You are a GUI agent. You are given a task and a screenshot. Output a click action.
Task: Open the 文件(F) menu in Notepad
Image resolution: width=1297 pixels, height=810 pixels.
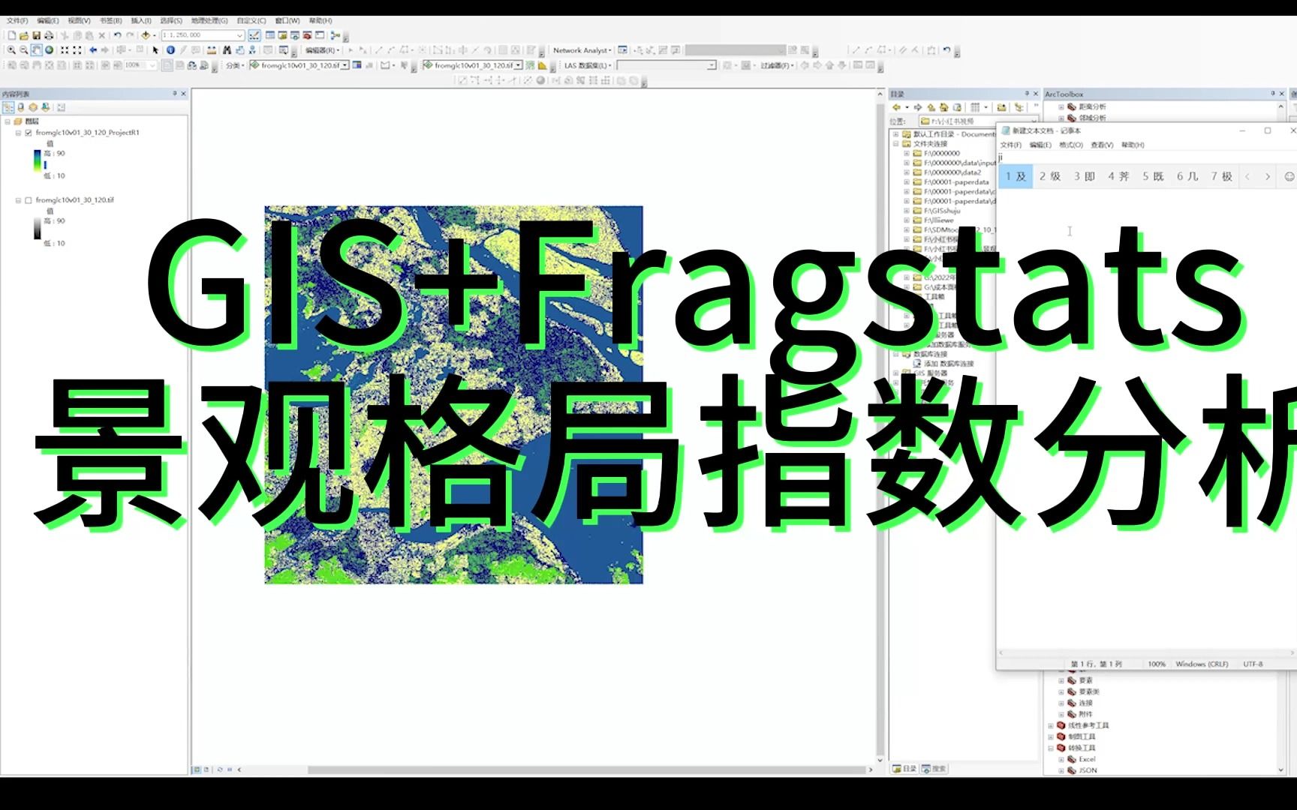click(x=1013, y=144)
